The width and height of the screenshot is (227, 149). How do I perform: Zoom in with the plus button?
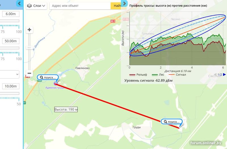click(30, 30)
